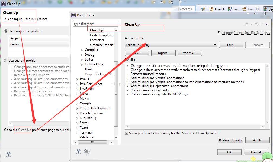Switch to the Java EE11 perspective
The height and width of the screenshot is (162, 273).
[252, 9]
